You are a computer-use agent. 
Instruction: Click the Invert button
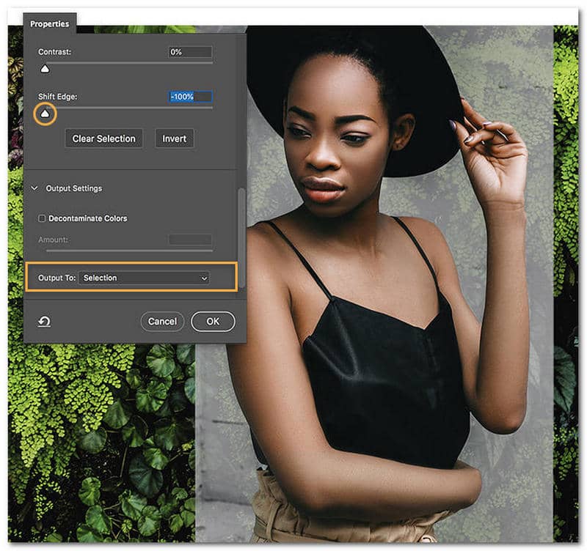[175, 138]
